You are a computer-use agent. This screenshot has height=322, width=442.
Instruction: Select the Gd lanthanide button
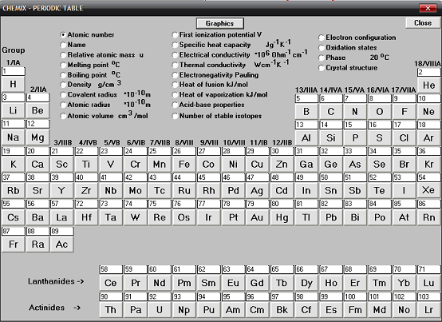257,283
